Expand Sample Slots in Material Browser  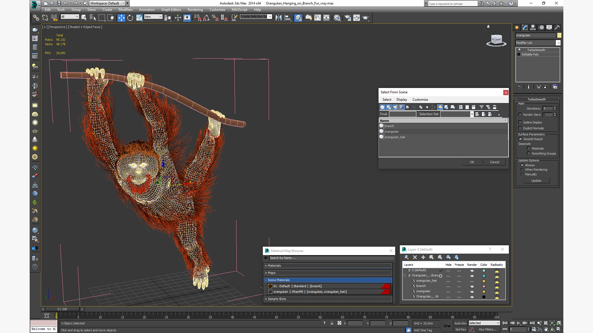(328, 299)
